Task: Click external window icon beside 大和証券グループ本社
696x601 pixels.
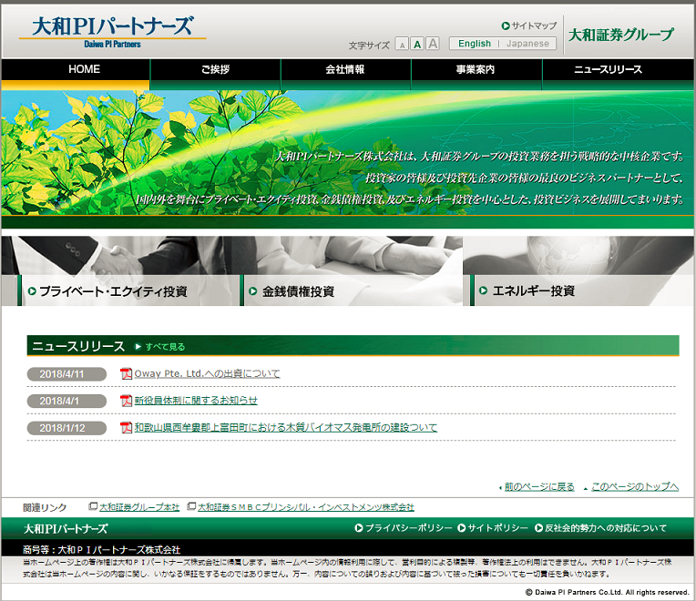Action: point(93,506)
